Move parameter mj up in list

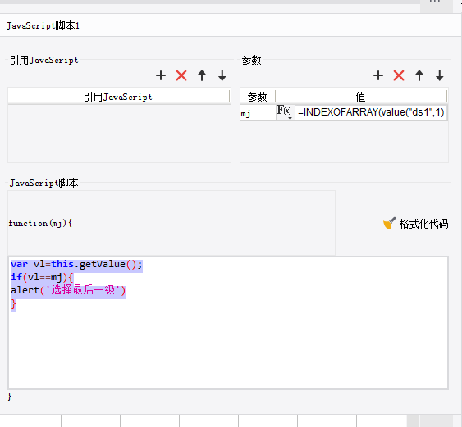(419, 75)
